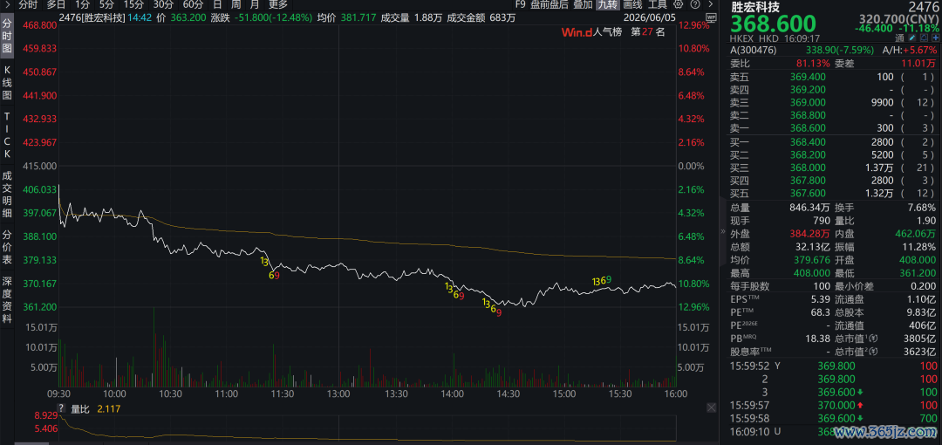Click the 2026/06/05 date label
Viewport: 942px width, 445px height.
(652, 17)
